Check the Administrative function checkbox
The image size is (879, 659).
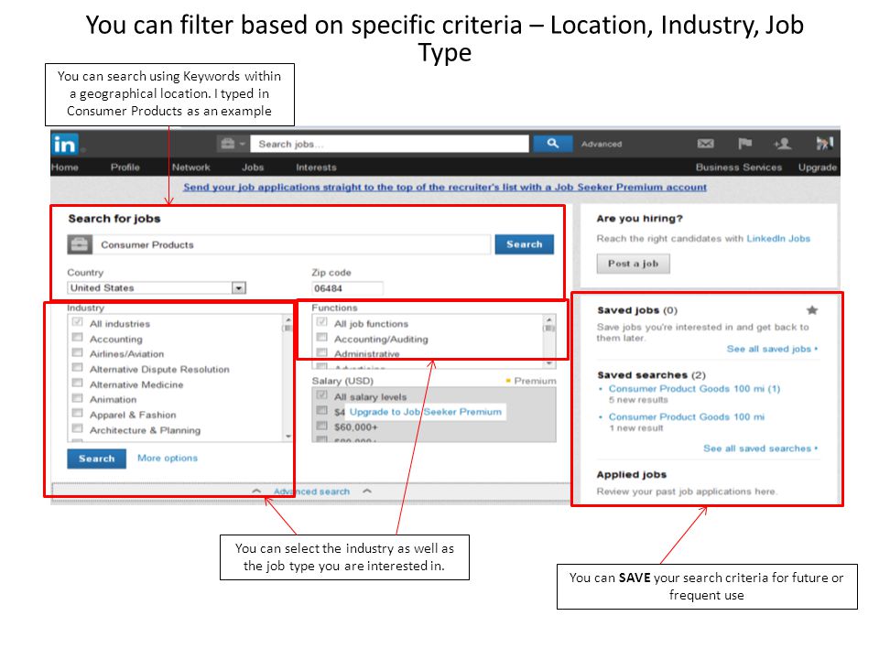tap(321, 352)
